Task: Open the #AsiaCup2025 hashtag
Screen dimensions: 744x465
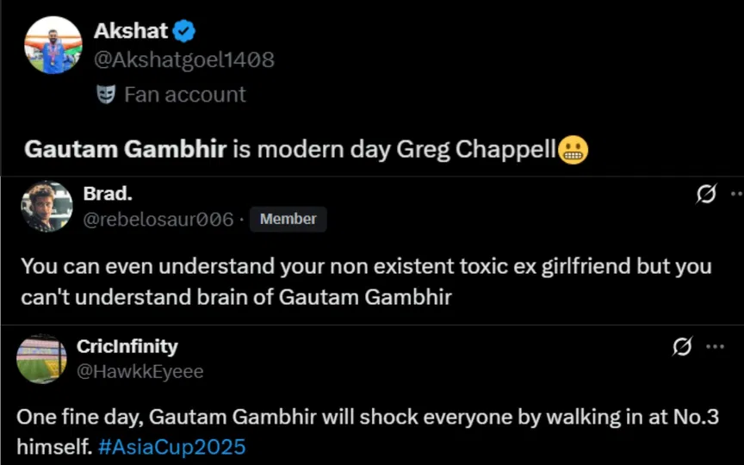Action: point(171,447)
